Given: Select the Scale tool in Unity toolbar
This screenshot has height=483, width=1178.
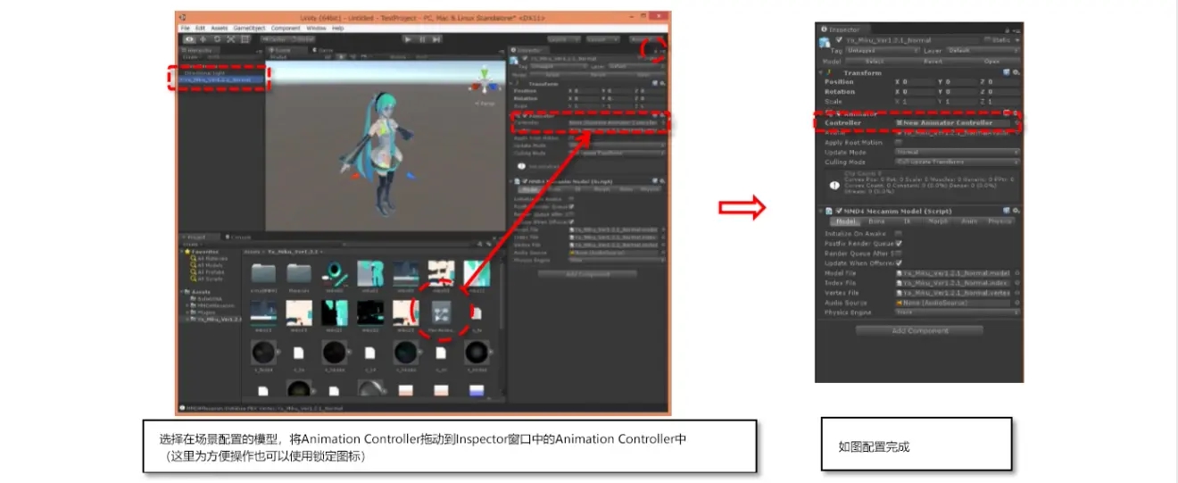Looking at the screenshot, I should (x=231, y=38).
